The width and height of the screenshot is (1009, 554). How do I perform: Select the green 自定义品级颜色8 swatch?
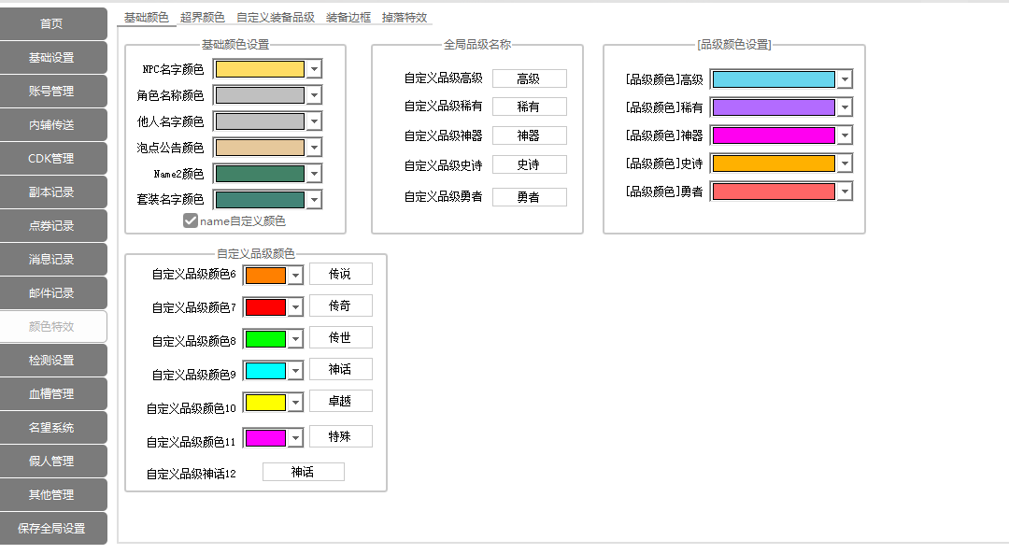pyautogui.click(x=265, y=339)
